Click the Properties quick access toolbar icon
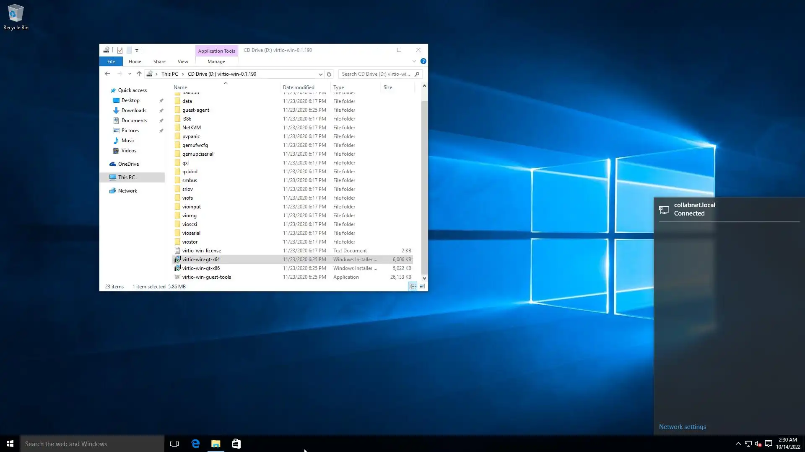Image resolution: width=805 pixels, height=452 pixels. click(120, 50)
